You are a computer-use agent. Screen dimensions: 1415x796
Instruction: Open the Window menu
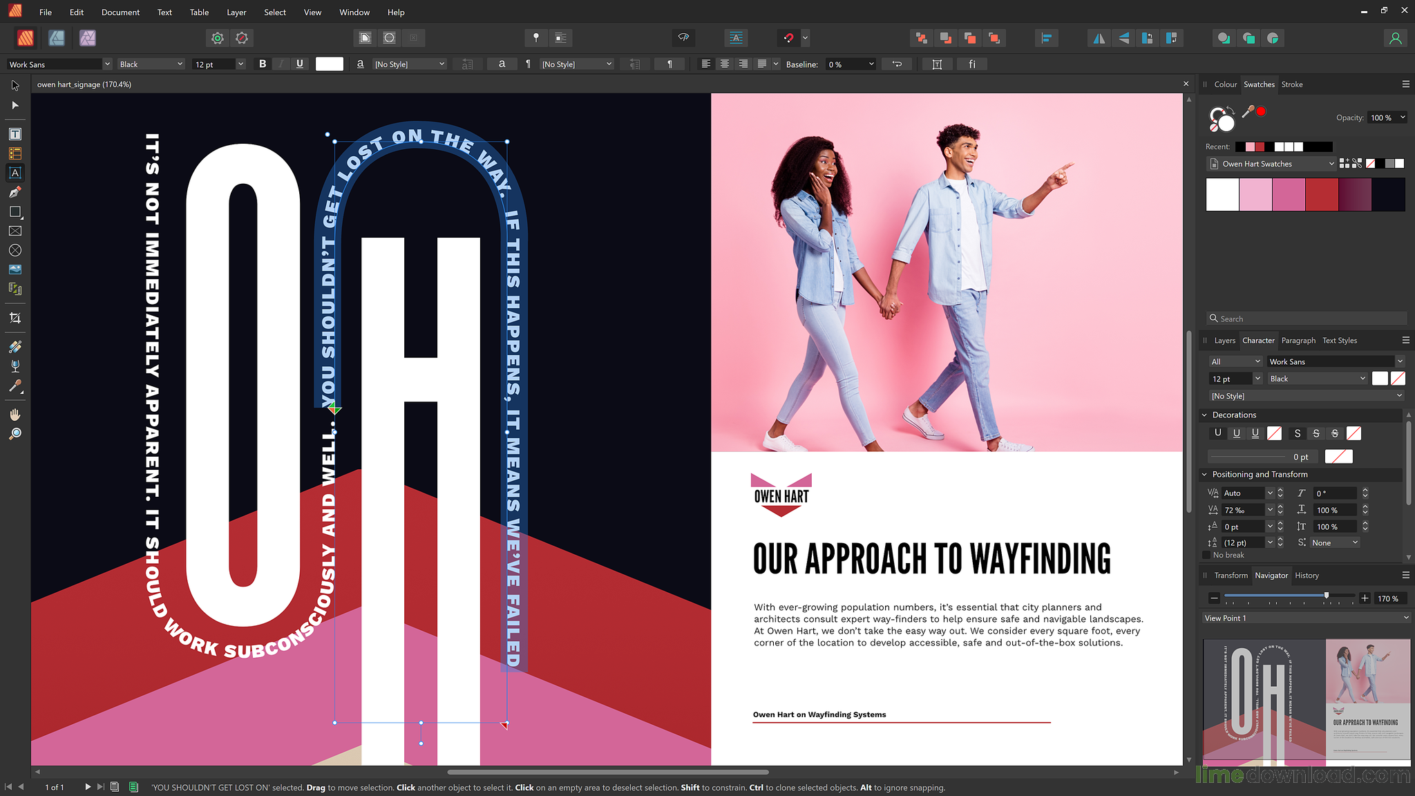(x=354, y=12)
